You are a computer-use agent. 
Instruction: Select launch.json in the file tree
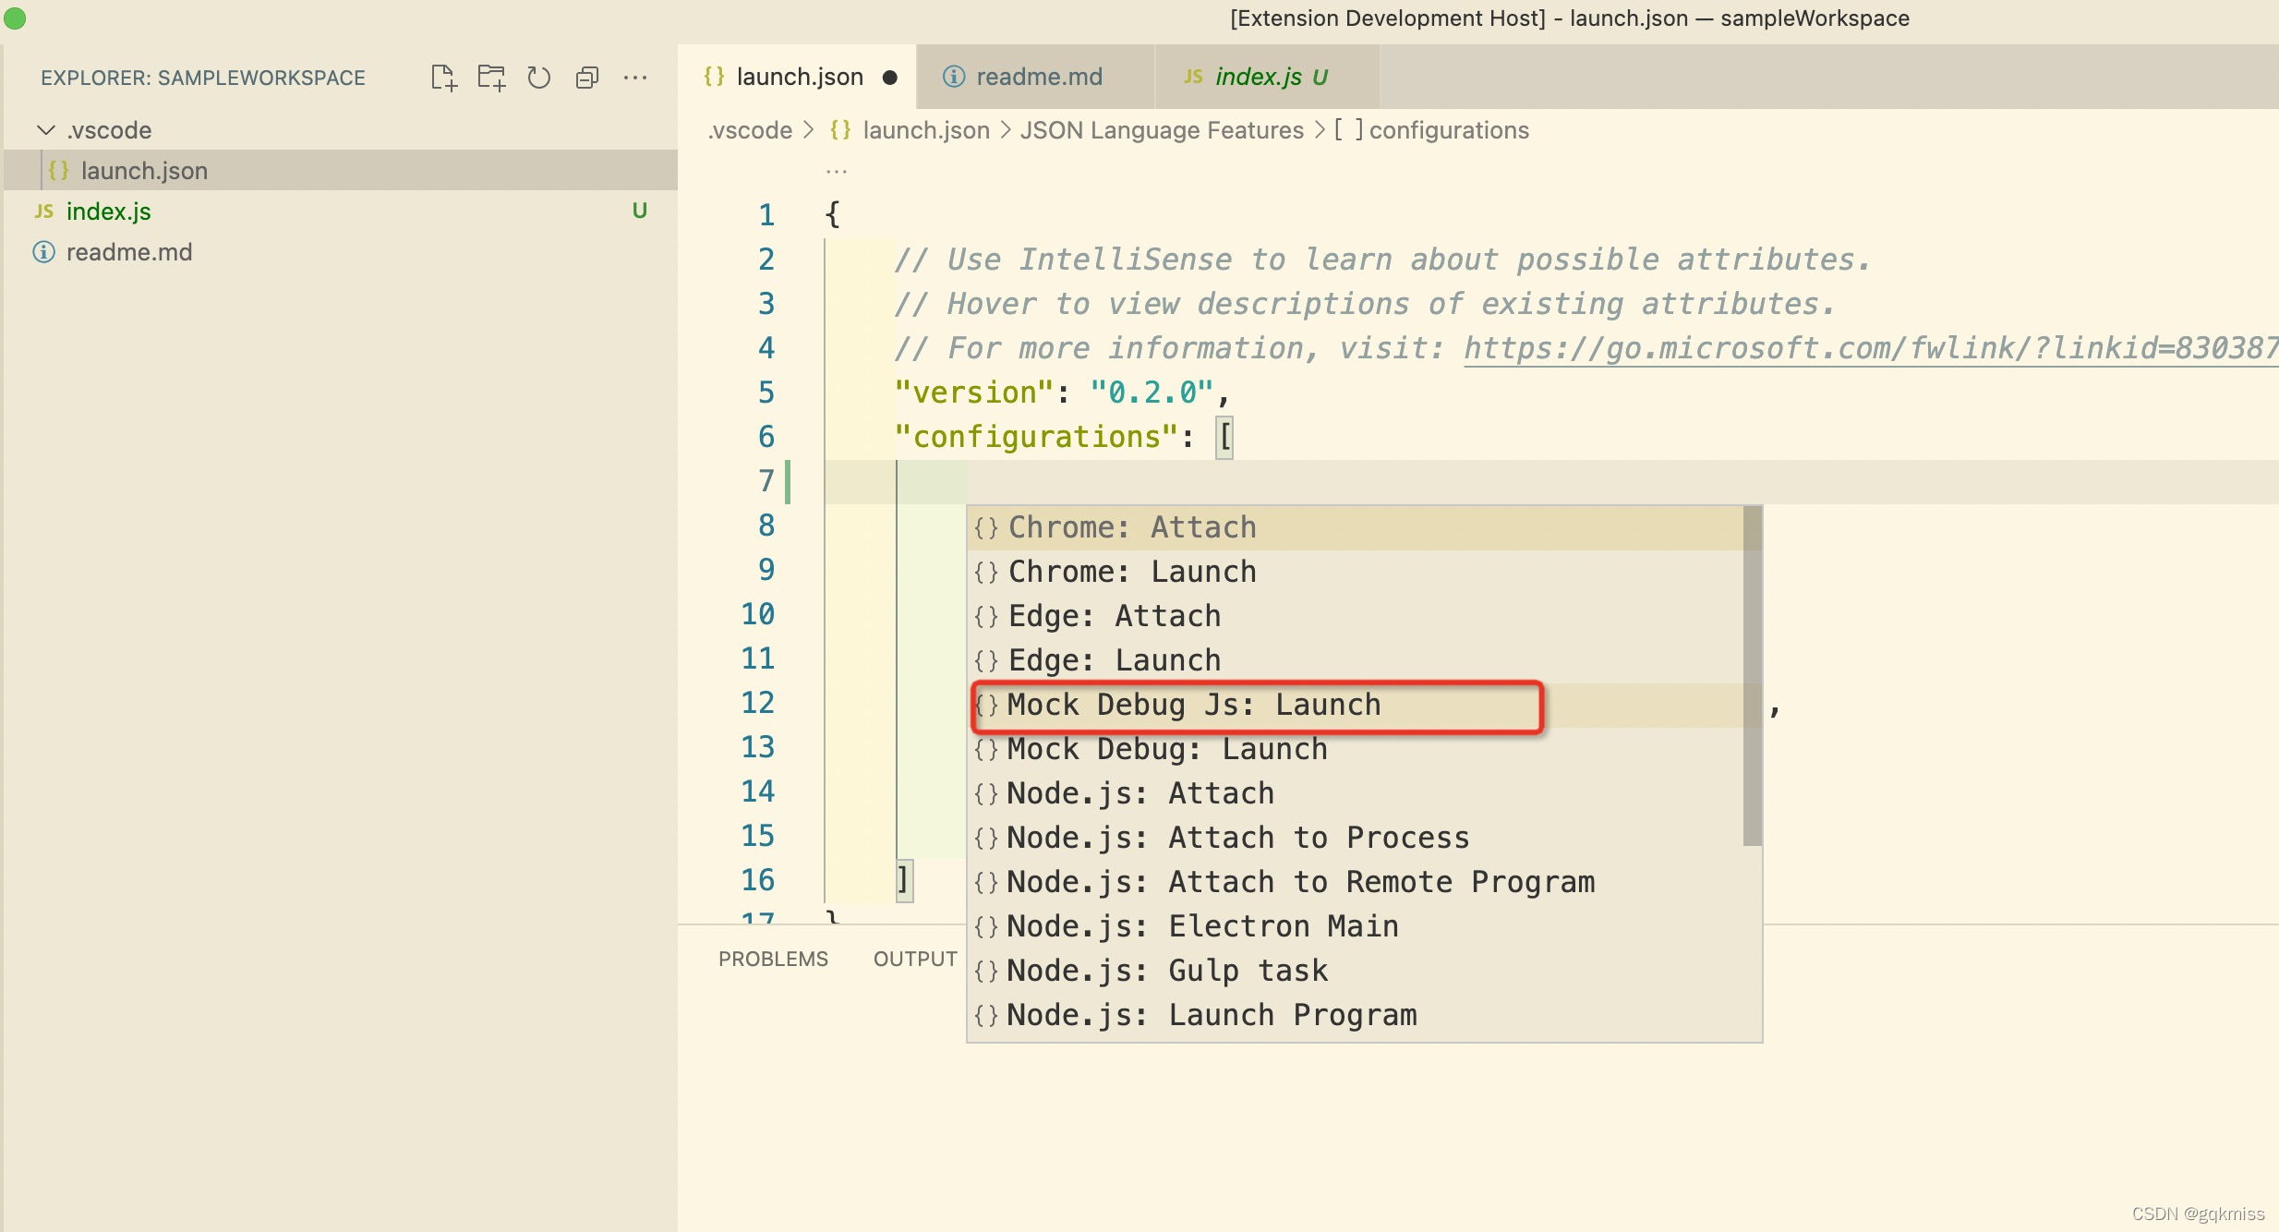[341, 171]
